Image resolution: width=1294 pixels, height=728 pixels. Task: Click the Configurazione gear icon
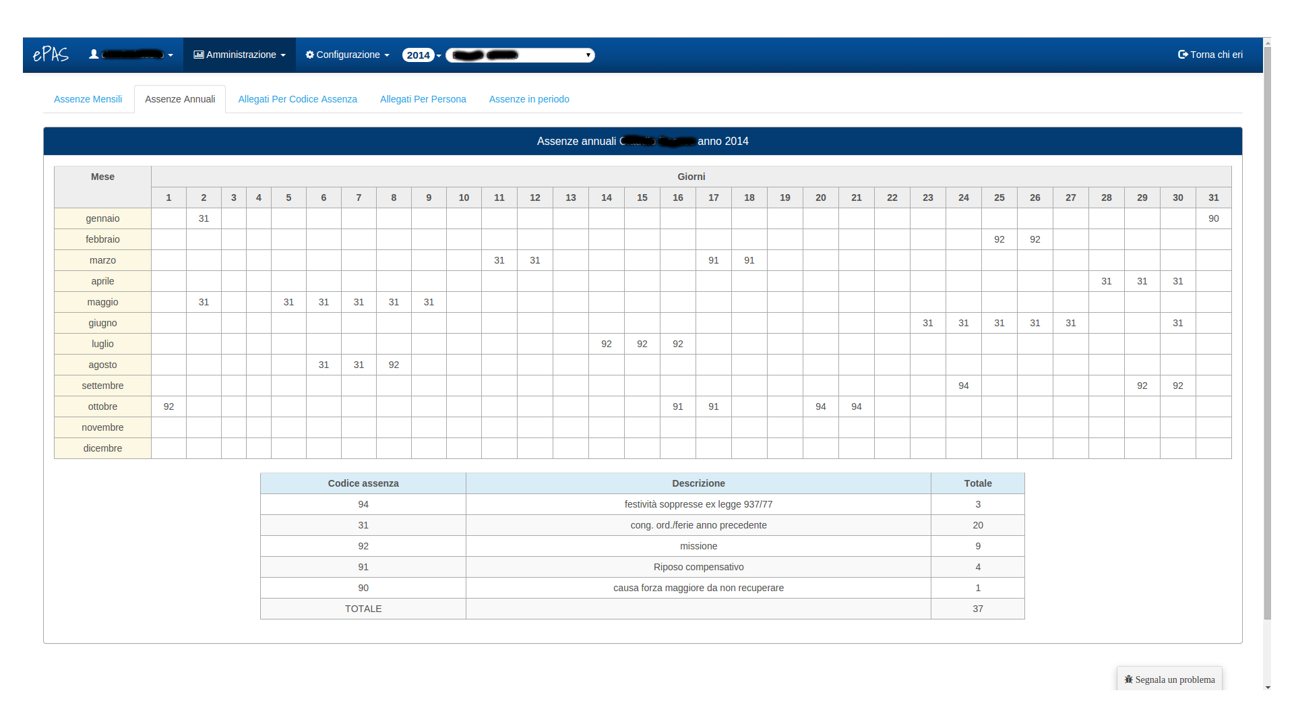309,55
